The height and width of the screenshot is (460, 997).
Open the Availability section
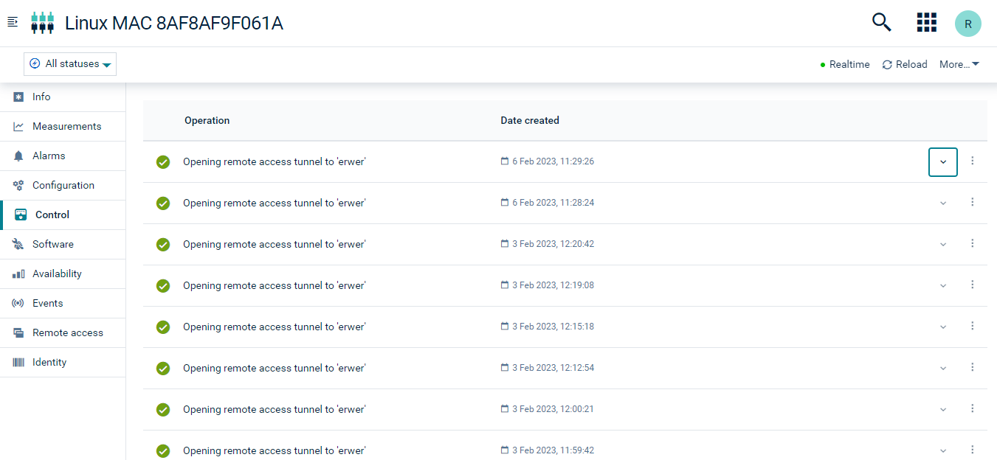click(x=57, y=273)
